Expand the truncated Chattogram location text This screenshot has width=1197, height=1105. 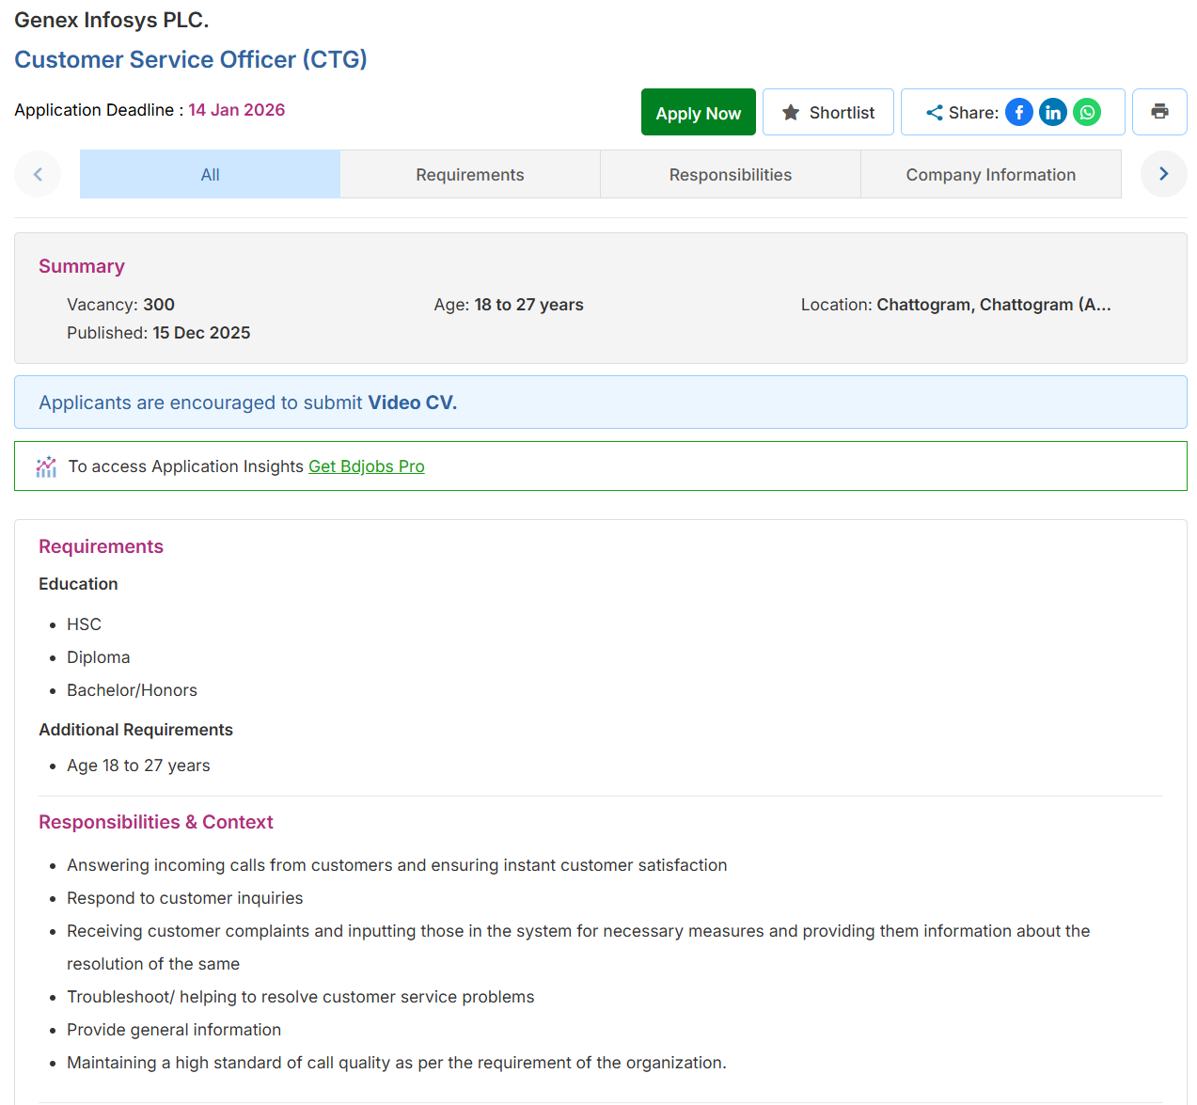tap(994, 304)
